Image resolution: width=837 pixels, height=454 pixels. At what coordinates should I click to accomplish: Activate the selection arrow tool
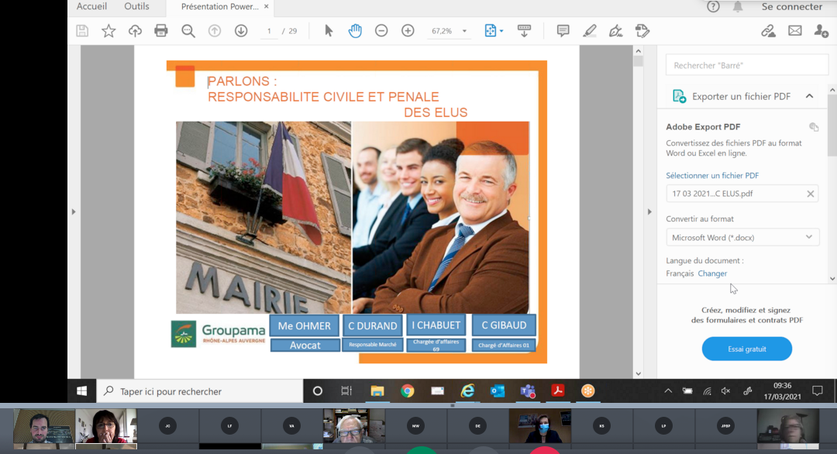pos(329,31)
